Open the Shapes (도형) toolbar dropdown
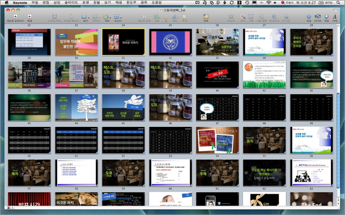 [x=157, y=17]
